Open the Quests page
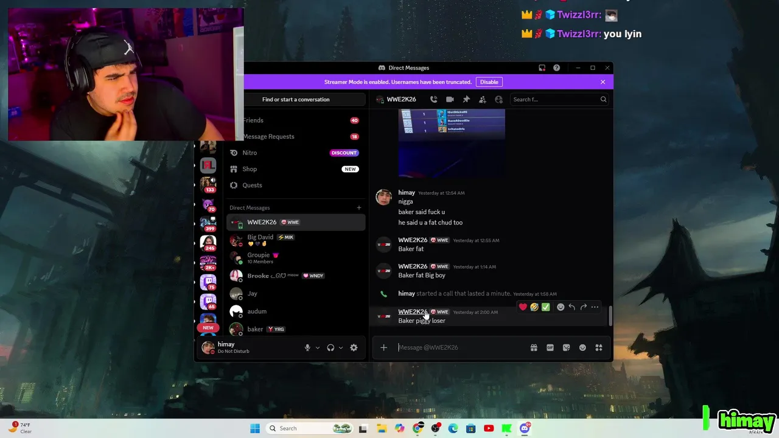This screenshot has height=438, width=779. pos(296,185)
